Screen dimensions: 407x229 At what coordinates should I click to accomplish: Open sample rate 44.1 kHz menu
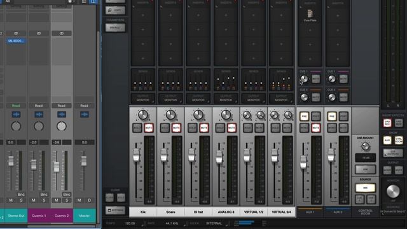(172, 223)
